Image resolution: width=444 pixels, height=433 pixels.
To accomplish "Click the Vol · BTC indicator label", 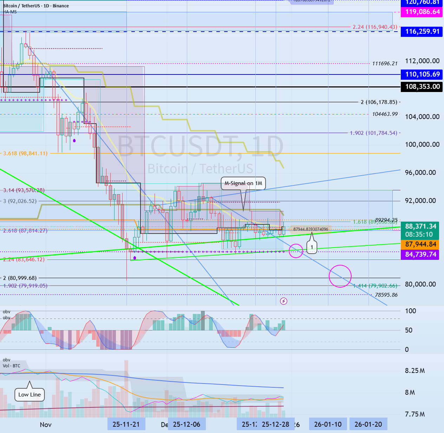I will pos(12,366).
